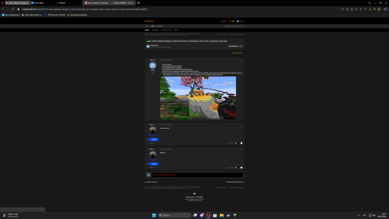Open a new browser tab with plus button

(138, 3)
